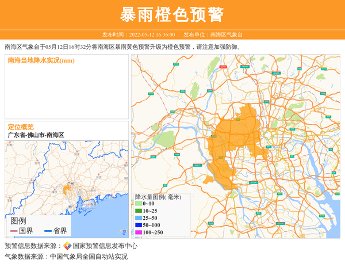Click the 定位概览 panel heading

pos(20,127)
